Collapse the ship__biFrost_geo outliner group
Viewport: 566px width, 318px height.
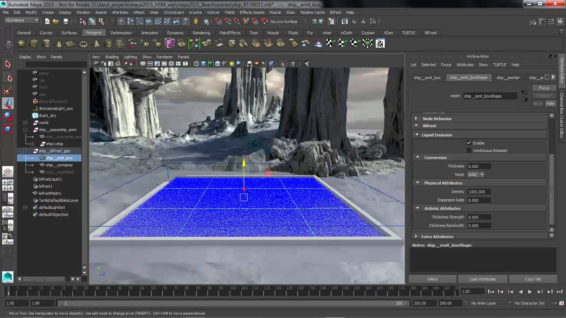(x=25, y=151)
